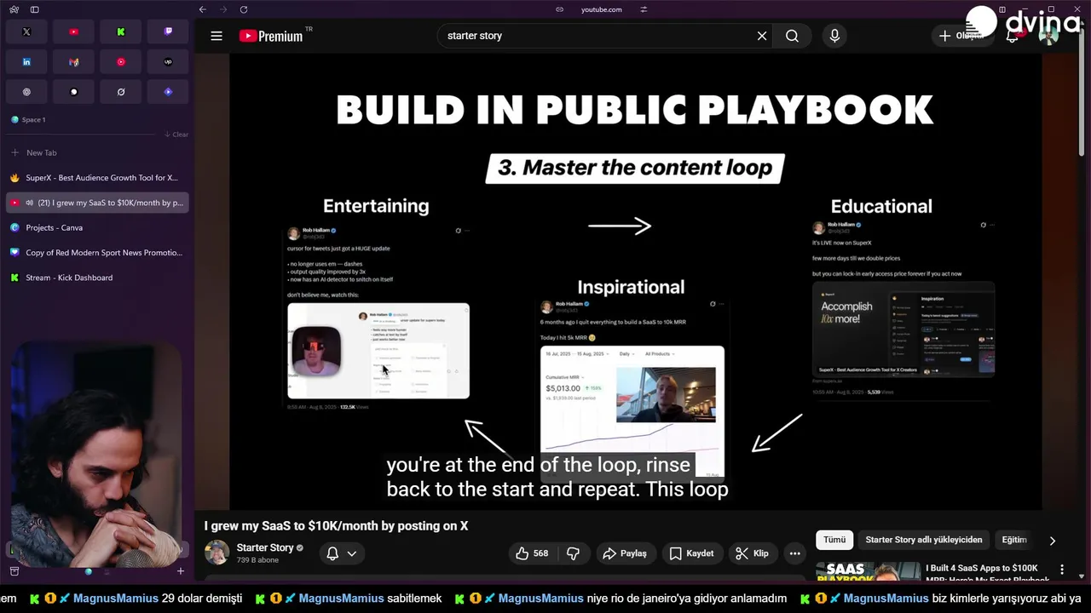Open the YouTube Music pinned tile
This screenshot has height=613, width=1091.
pyautogui.click(x=121, y=62)
